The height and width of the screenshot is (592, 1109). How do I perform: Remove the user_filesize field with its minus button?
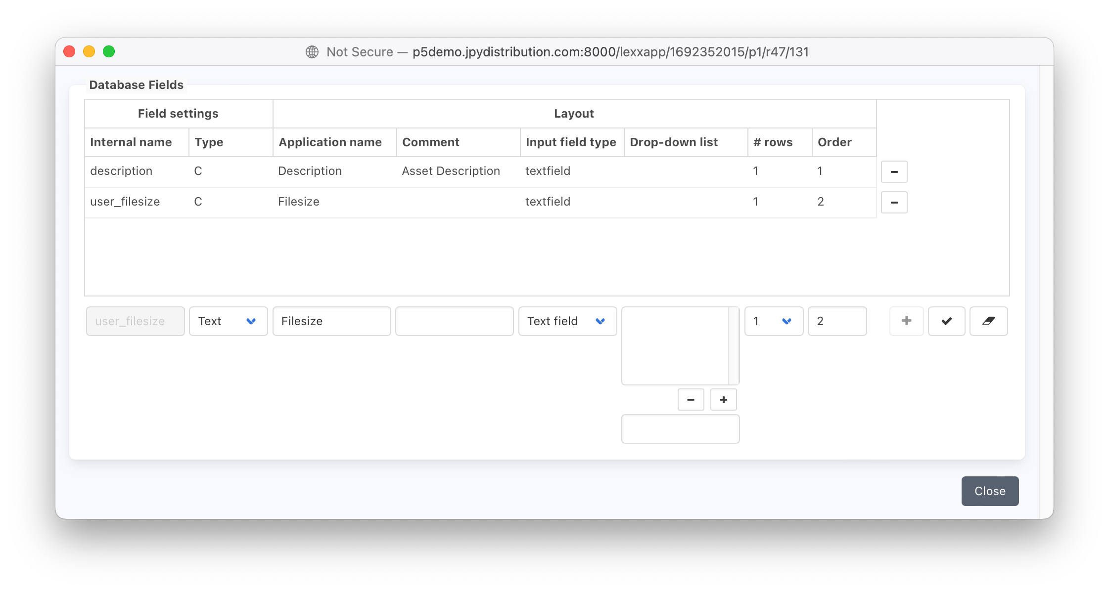pos(894,202)
